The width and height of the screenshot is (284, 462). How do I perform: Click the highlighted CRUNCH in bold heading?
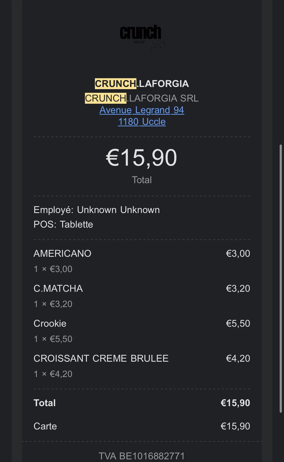click(115, 84)
